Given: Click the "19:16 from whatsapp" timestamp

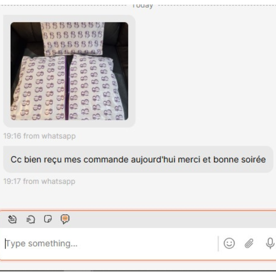Looking at the screenshot, I should tap(40, 136).
